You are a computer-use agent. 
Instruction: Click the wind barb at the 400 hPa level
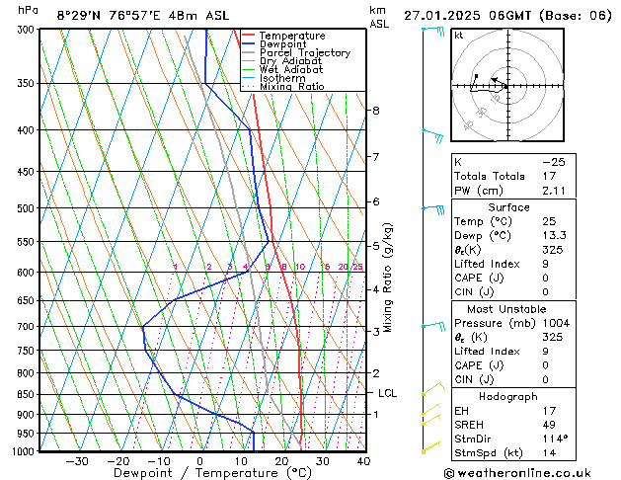[432, 136]
